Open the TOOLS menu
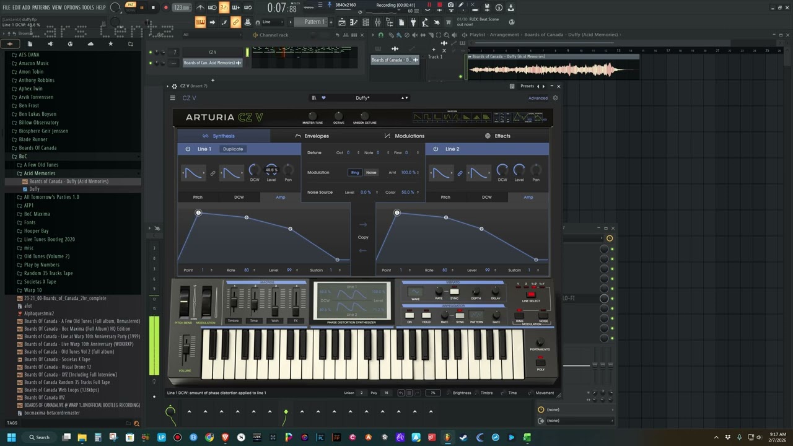 88,7
